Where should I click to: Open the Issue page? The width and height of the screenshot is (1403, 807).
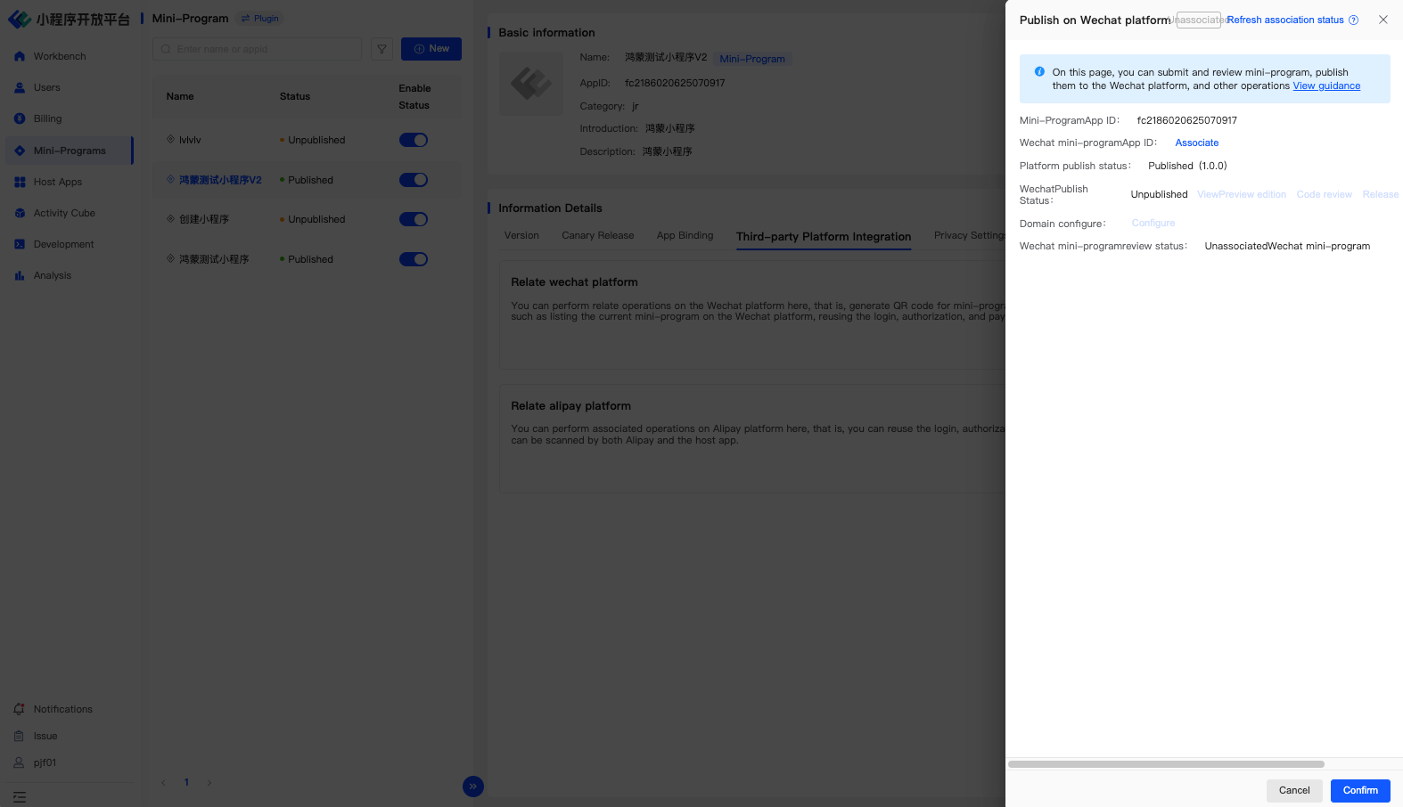click(x=45, y=736)
